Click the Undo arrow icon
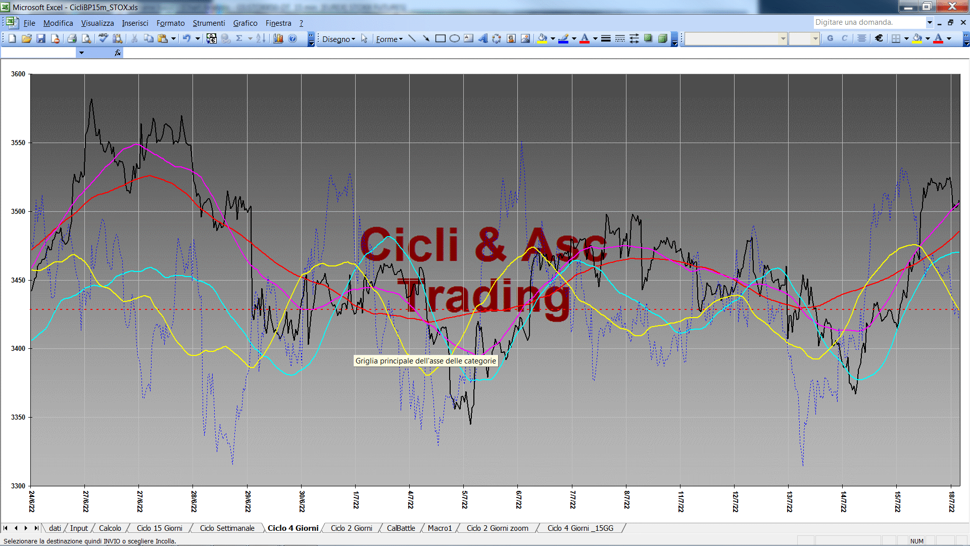 [187, 38]
